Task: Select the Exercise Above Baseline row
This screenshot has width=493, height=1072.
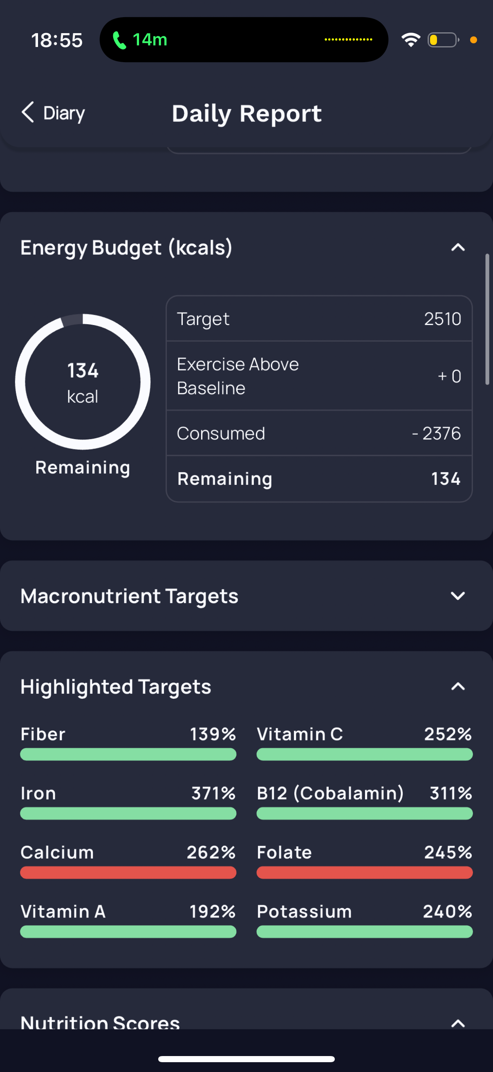Action: pyautogui.click(x=319, y=376)
